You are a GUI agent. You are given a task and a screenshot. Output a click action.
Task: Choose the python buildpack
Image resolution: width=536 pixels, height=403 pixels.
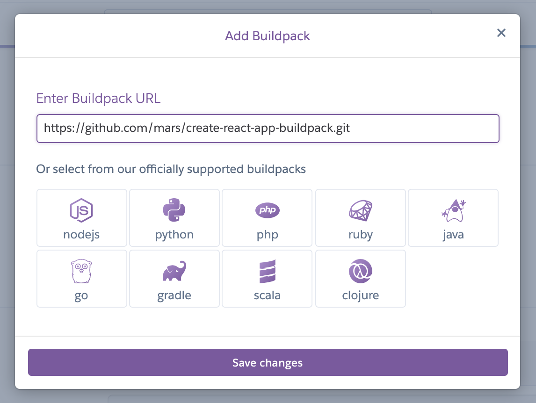tap(174, 218)
